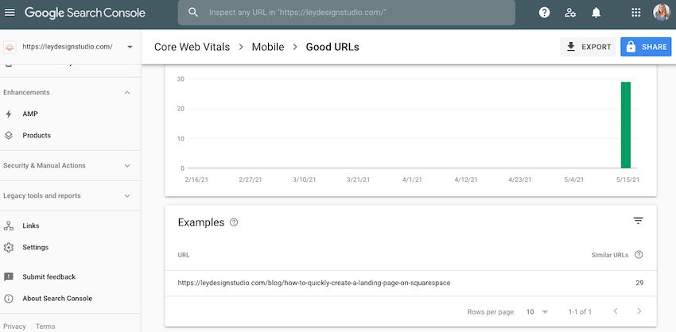This screenshot has height=332, width=676.
Task: Click the Share button
Action: pyautogui.click(x=647, y=47)
